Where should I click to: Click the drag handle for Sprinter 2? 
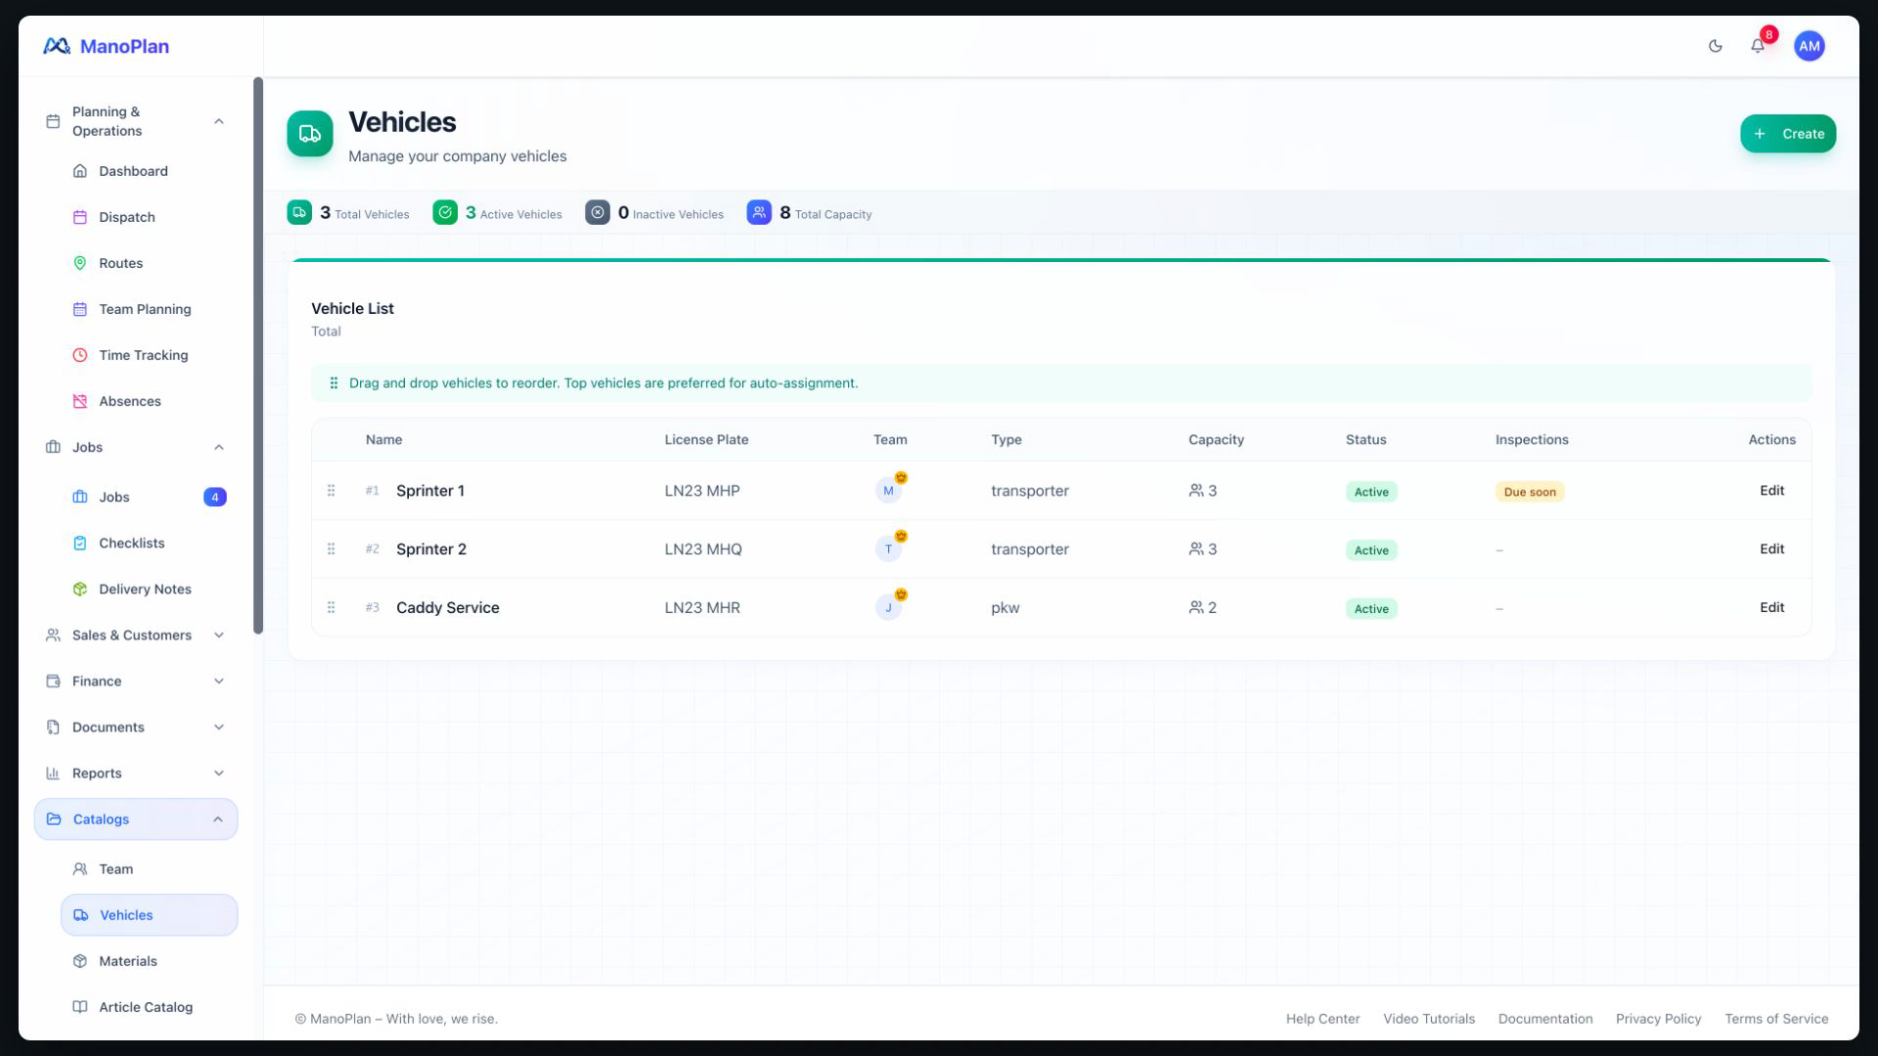pyautogui.click(x=331, y=550)
